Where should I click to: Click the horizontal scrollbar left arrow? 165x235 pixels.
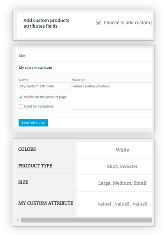pos(18,220)
